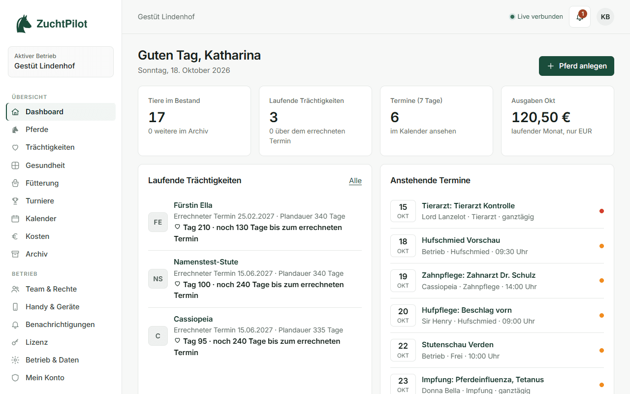
Task: Open the Benachrichtigungen bell icon in the sidebar
Action: pyautogui.click(x=15, y=325)
